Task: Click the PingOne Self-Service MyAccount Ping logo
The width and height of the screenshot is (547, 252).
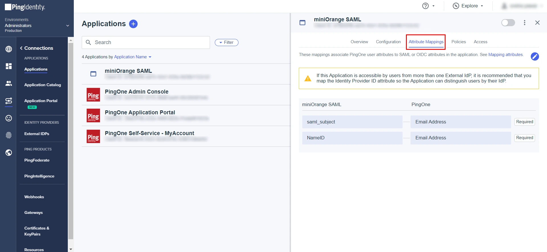Action: [93, 136]
